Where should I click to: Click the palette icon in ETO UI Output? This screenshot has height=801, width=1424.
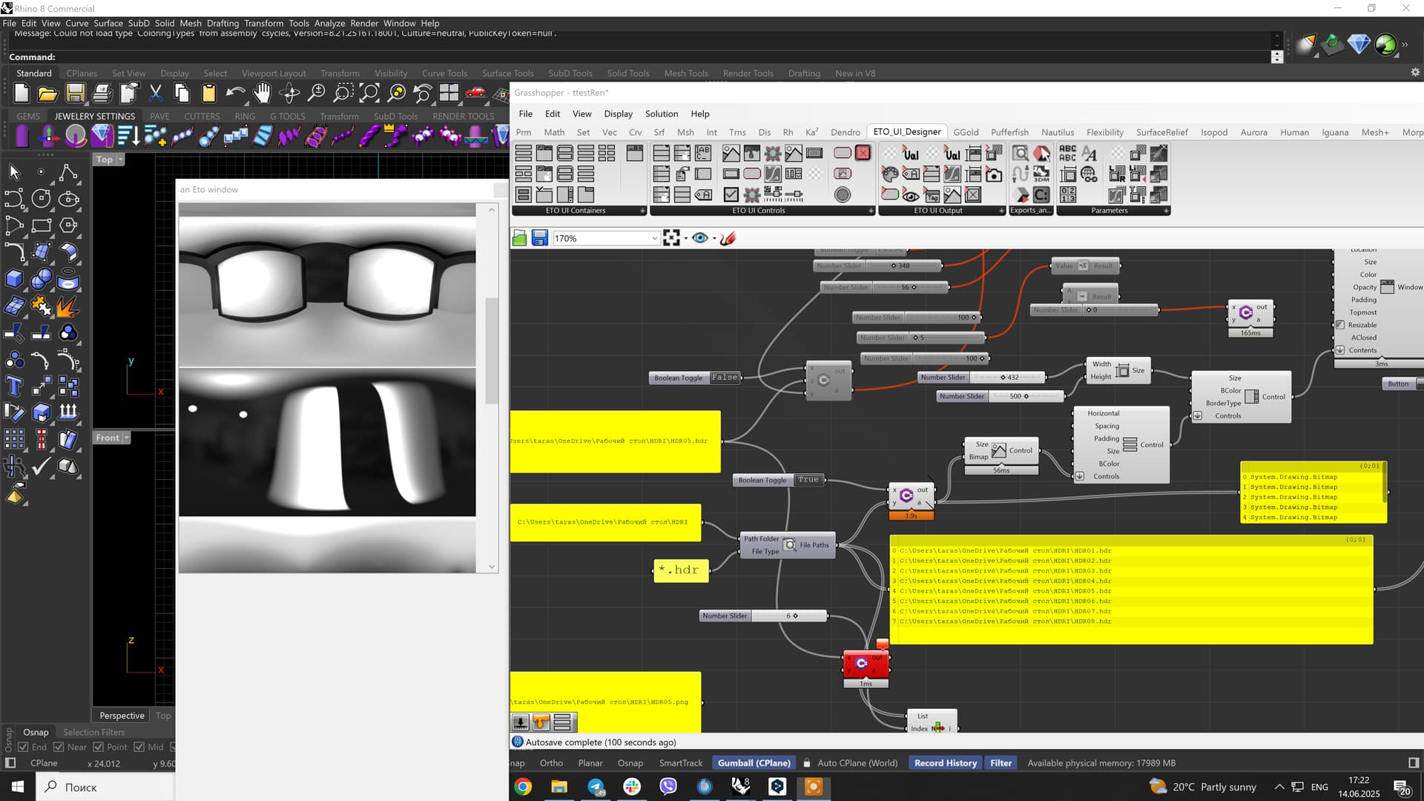pos(890,175)
